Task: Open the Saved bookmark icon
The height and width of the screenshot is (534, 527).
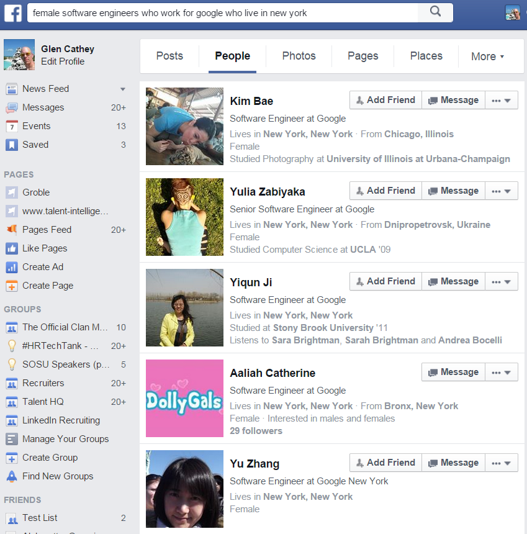Action: click(12, 145)
